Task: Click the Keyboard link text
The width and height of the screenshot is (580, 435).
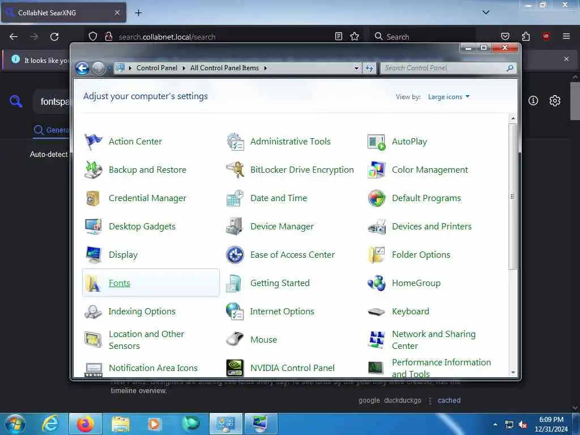Action: pyautogui.click(x=411, y=312)
